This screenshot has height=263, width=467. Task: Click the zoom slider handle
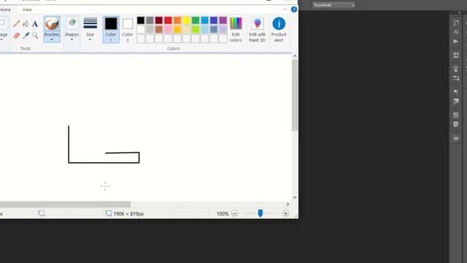pos(260,213)
